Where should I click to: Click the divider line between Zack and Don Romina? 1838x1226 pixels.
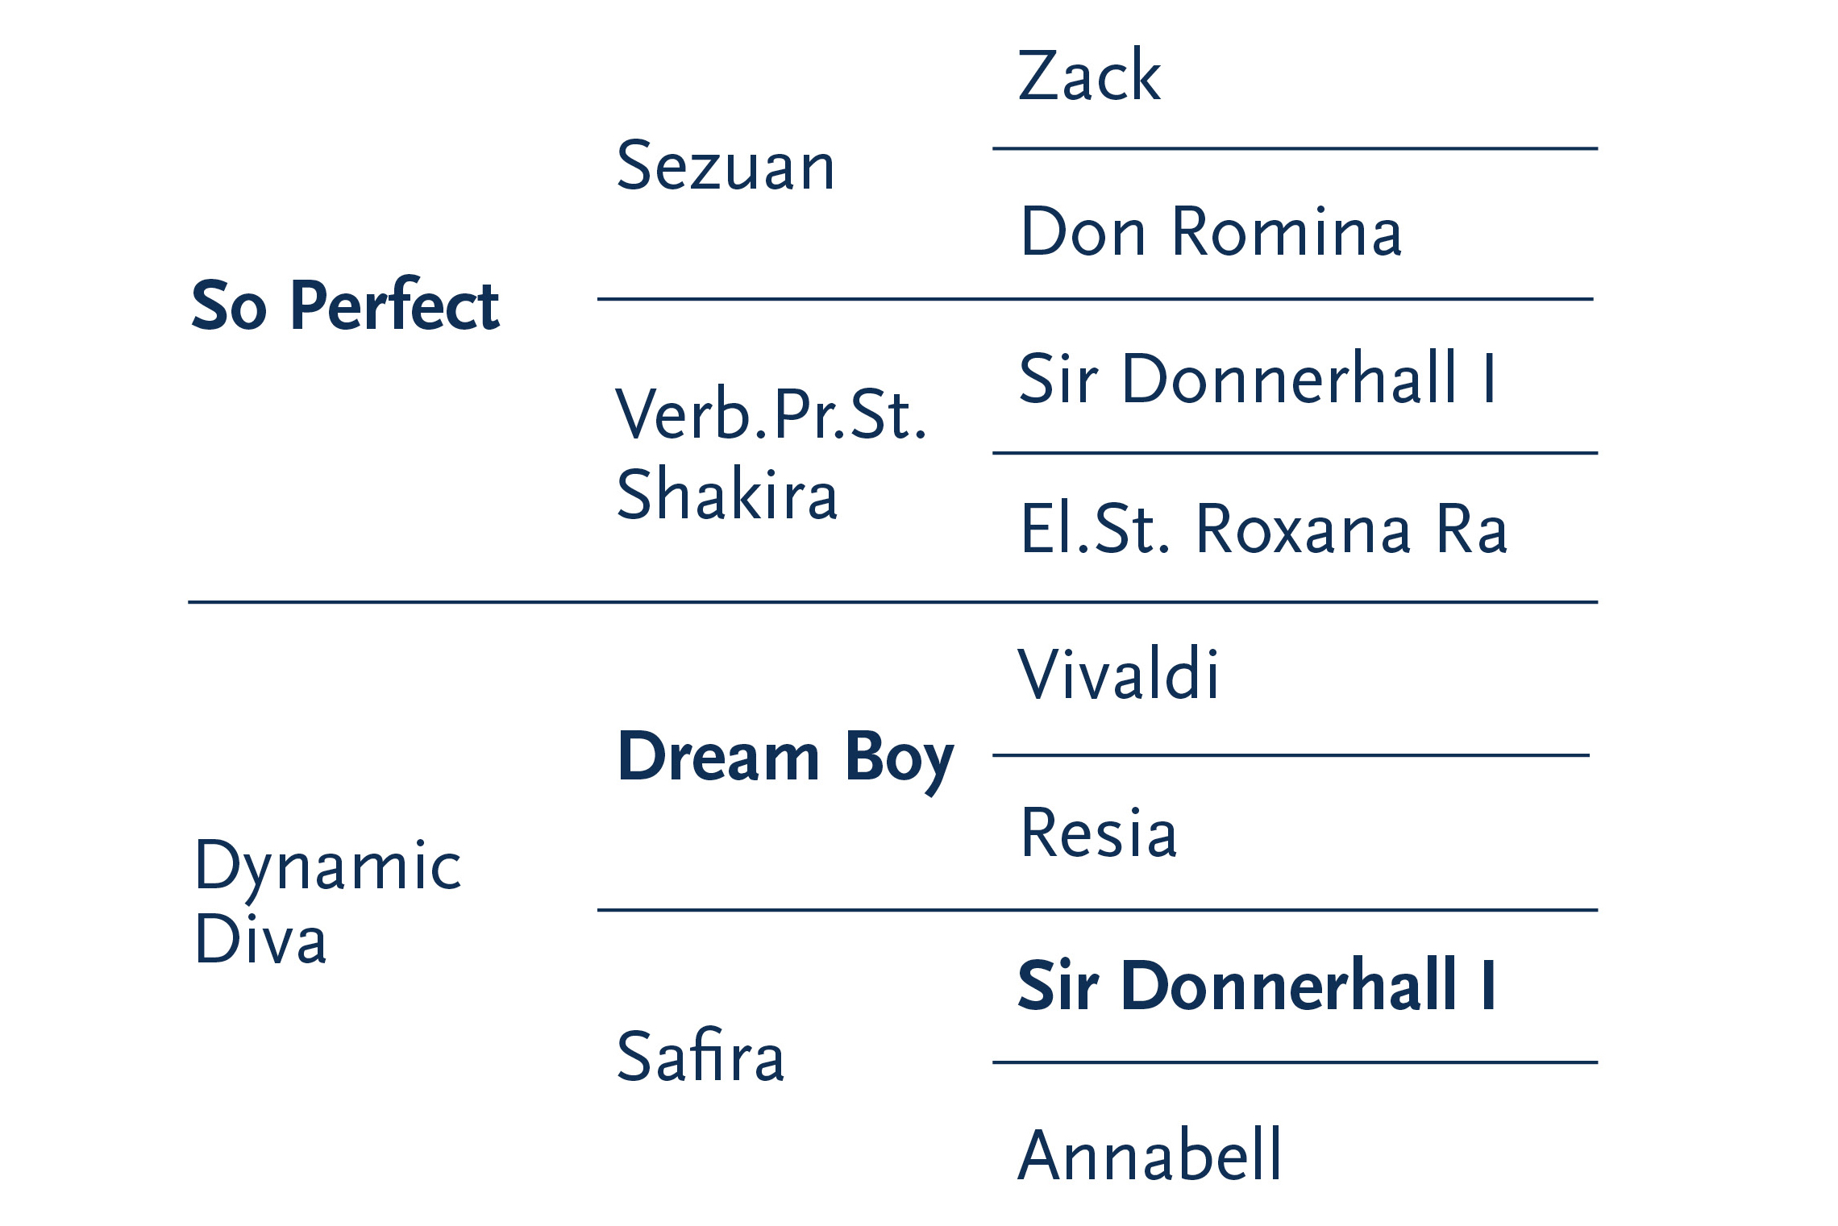tap(1294, 149)
